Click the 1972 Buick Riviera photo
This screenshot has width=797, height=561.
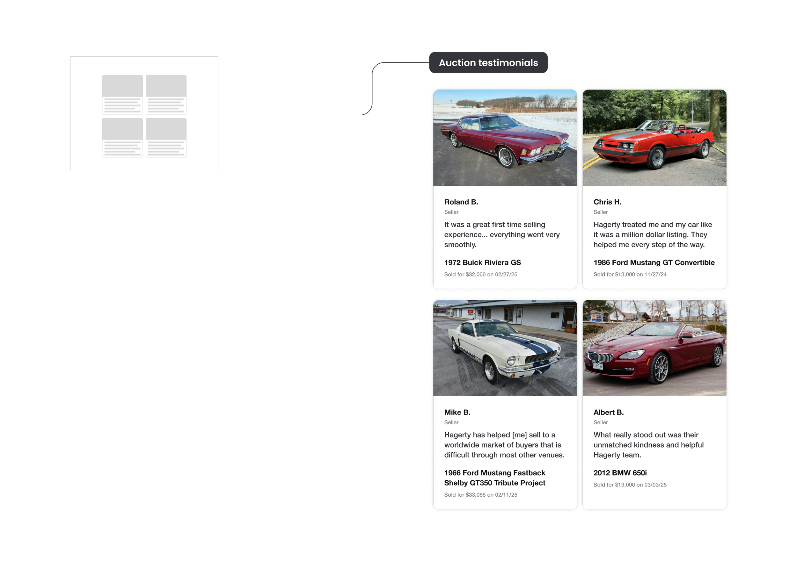505,138
